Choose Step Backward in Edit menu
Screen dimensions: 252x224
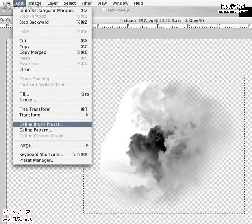click(x=52, y=22)
